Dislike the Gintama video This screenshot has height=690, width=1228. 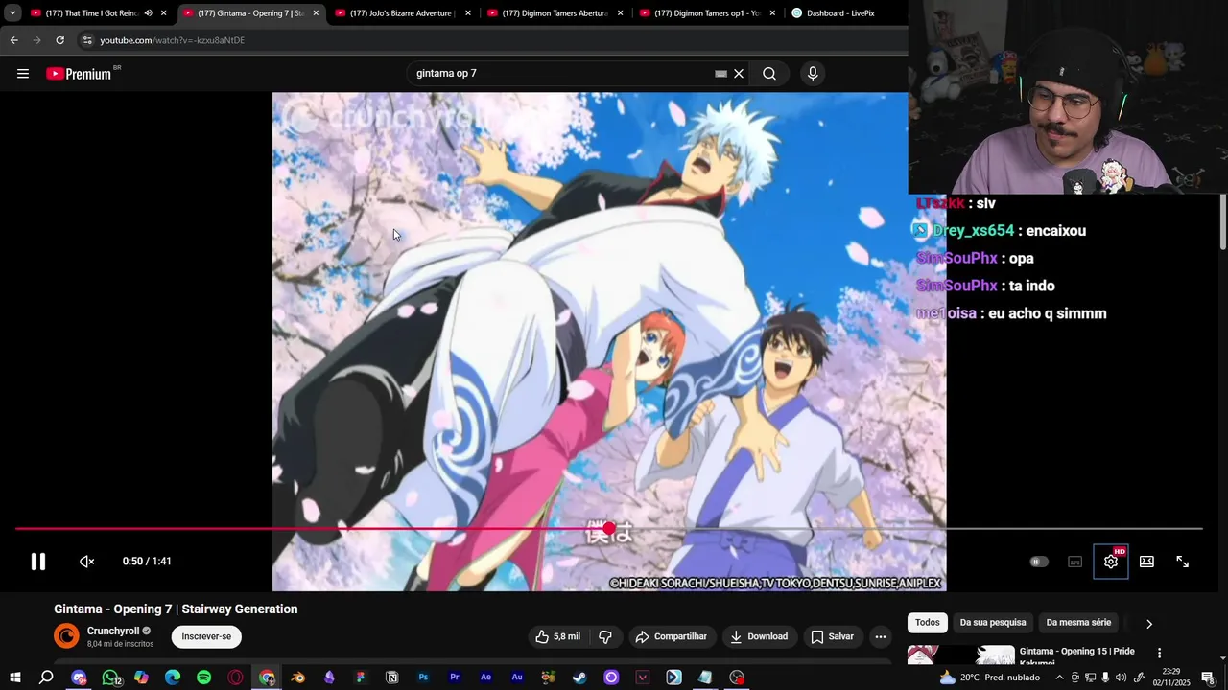click(x=605, y=636)
